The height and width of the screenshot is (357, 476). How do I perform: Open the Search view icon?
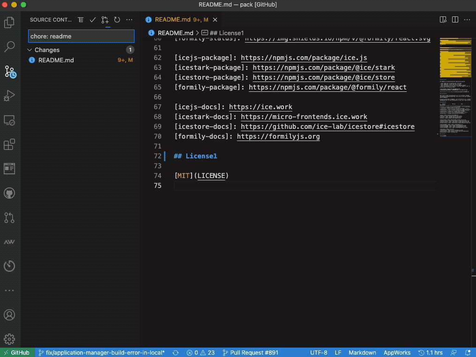pos(9,46)
